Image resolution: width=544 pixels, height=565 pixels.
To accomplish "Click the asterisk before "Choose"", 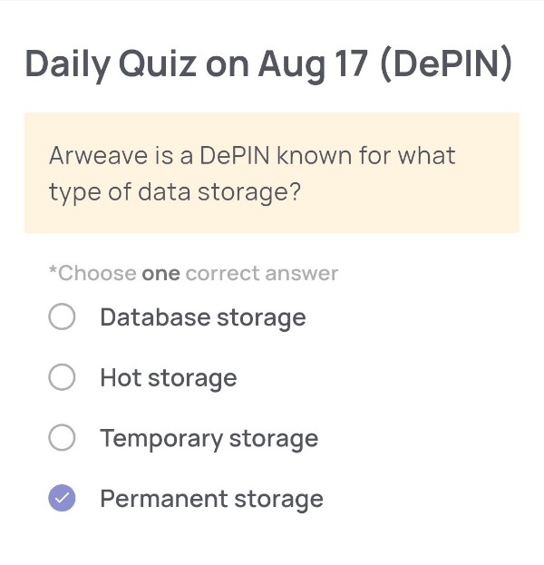I will pyautogui.click(x=53, y=270).
